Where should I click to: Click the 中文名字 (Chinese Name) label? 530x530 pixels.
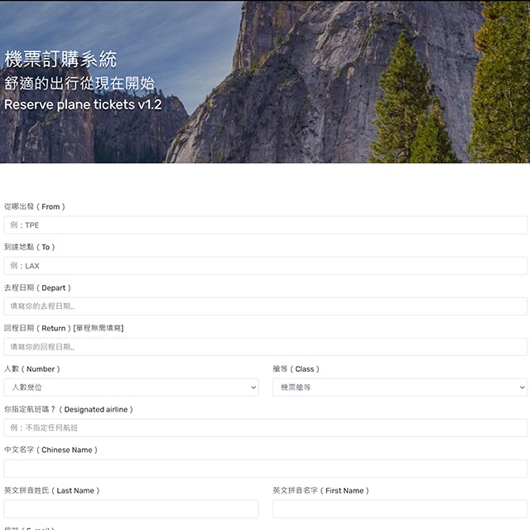[x=51, y=450]
